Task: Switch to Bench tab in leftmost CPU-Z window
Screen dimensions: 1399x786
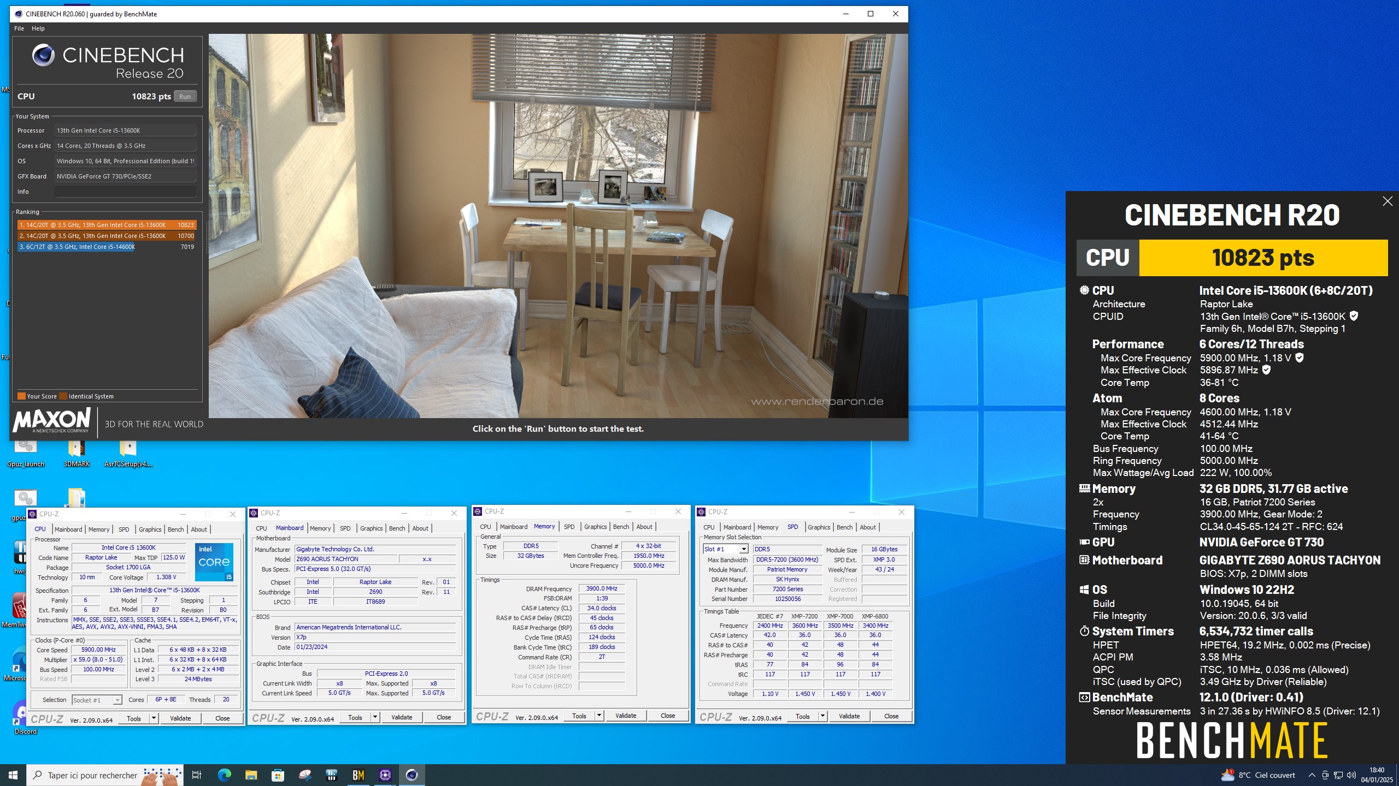Action: coord(175,529)
